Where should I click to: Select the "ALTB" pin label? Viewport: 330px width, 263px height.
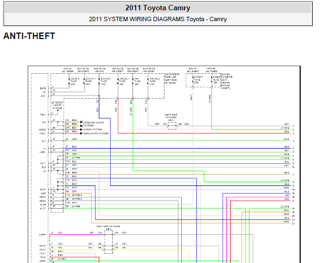(43, 204)
